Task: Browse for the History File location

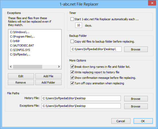Action: (x=136, y=99)
